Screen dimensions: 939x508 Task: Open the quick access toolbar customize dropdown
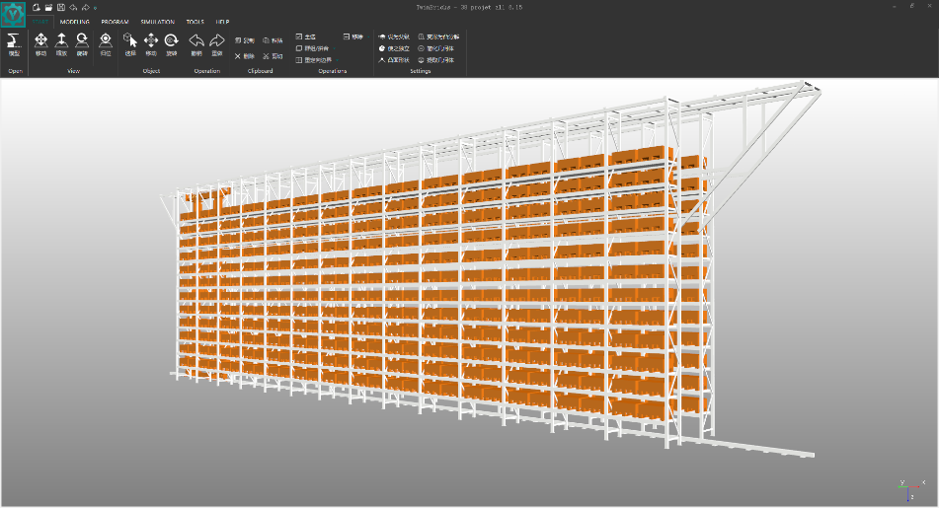click(95, 8)
